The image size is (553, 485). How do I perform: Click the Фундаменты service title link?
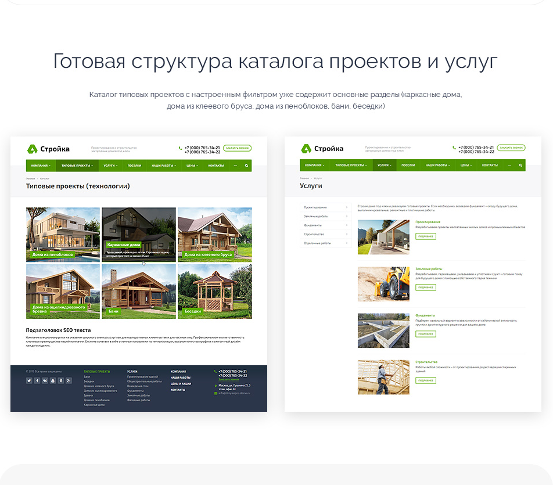pyautogui.click(x=425, y=315)
